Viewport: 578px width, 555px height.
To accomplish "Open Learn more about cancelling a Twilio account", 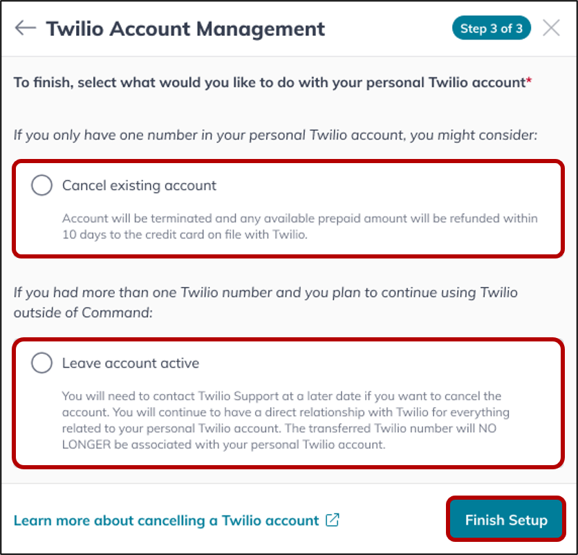I will click(x=166, y=520).
